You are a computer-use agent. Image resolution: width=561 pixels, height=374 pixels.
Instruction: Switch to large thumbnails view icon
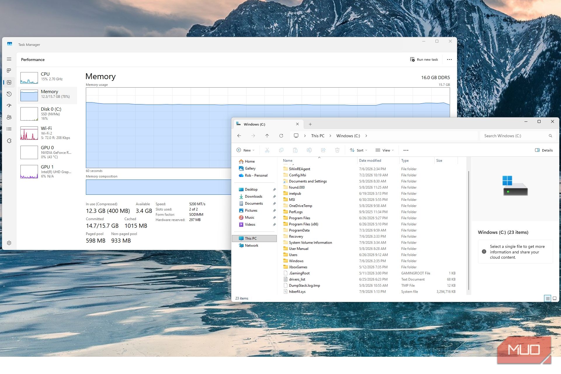pyautogui.click(x=555, y=298)
